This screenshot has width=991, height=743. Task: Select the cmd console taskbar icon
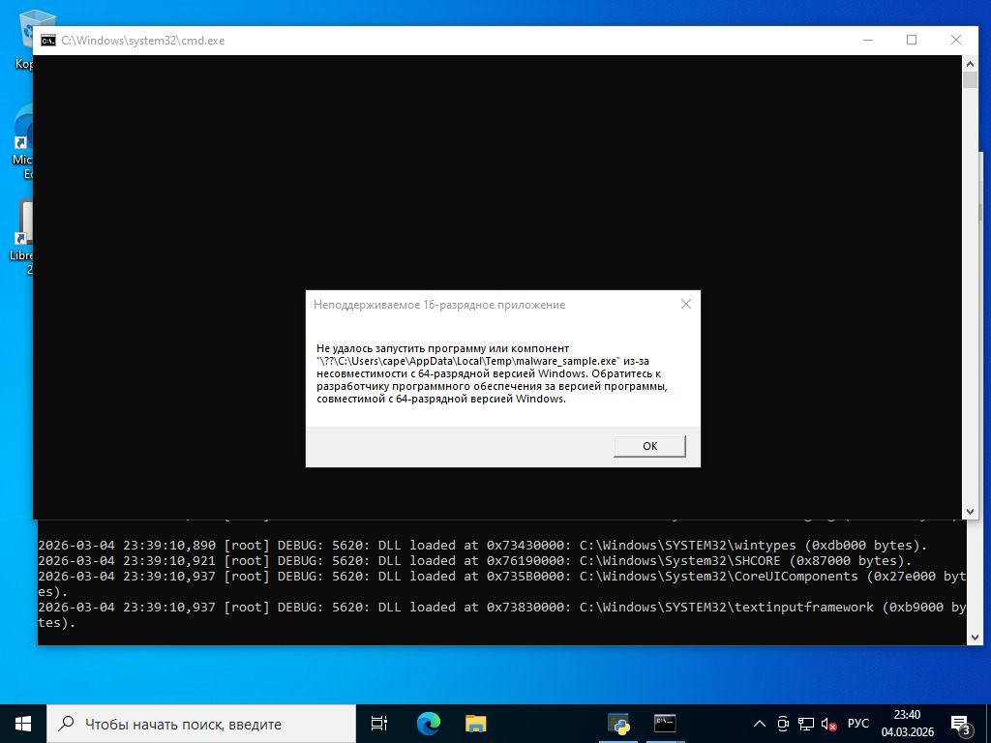pyautogui.click(x=665, y=724)
